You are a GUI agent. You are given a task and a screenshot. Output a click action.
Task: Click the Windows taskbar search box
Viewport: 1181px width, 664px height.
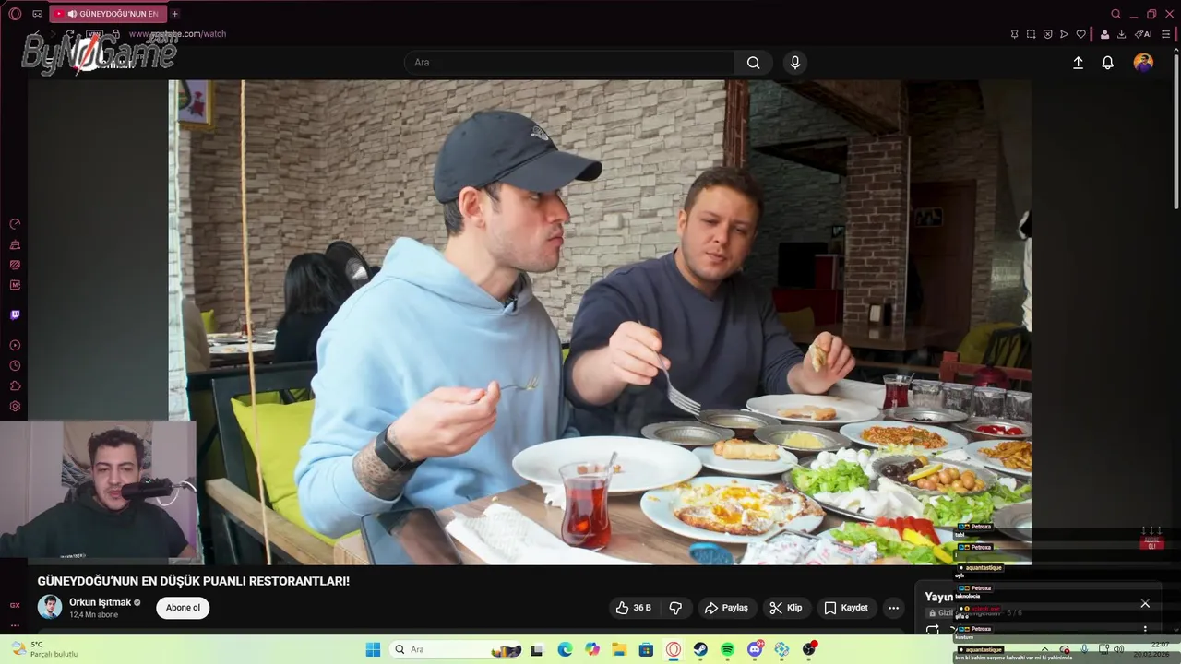(x=456, y=649)
